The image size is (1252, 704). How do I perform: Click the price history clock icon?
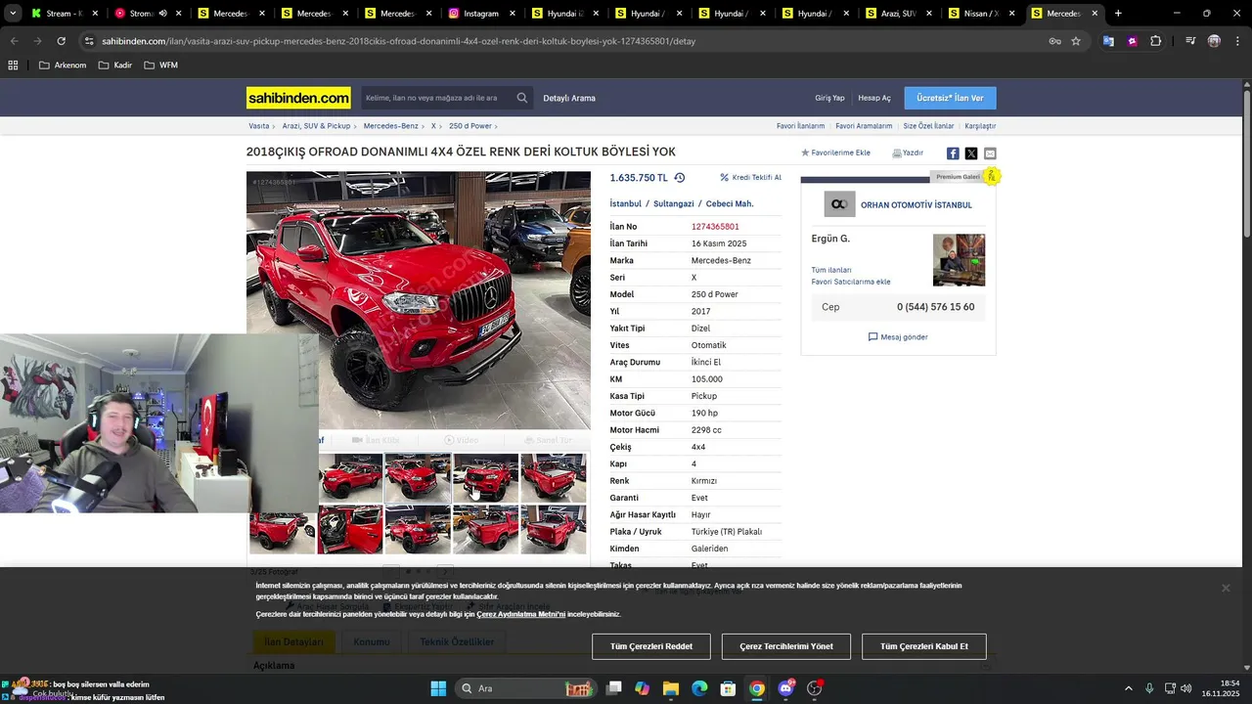click(680, 178)
